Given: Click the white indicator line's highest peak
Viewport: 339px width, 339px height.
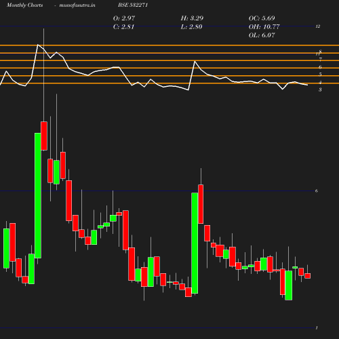Looking at the screenshot, I should click(x=38, y=45).
